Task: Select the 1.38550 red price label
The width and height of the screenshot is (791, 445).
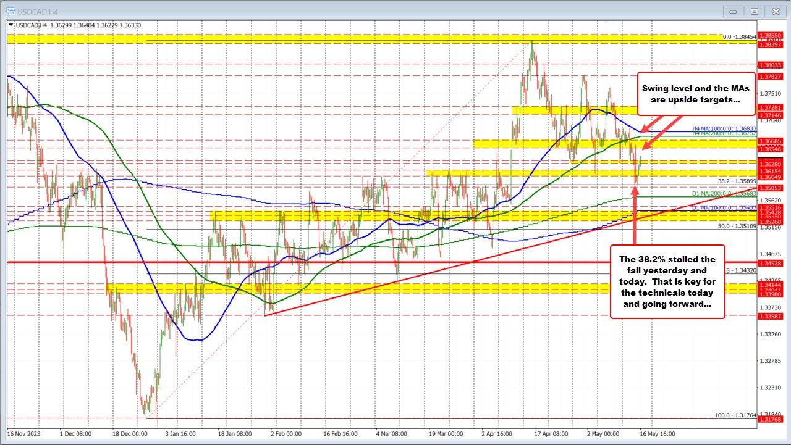Action: (x=771, y=36)
